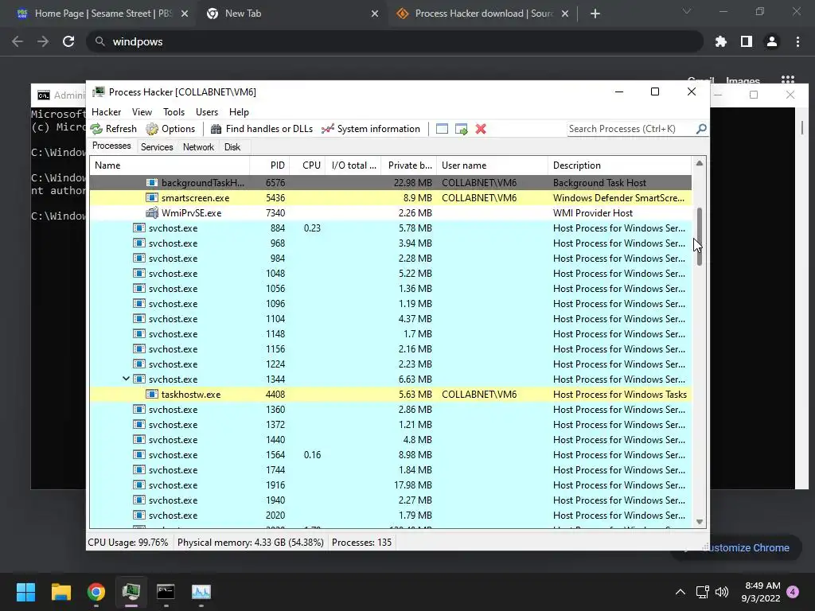Switch to the Disk tab
The width and height of the screenshot is (815, 611).
(x=232, y=147)
